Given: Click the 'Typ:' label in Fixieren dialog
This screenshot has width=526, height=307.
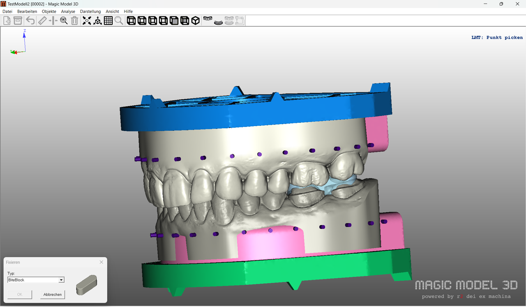Looking at the screenshot, I should click(11, 273).
